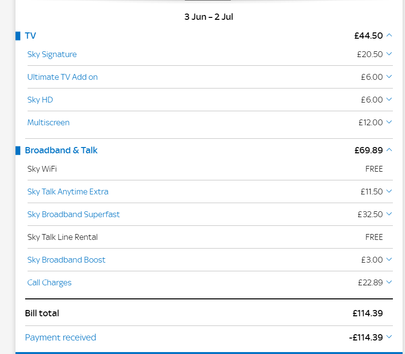The width and height of the screenshot is (405, 354).
Task: Expand Sky Broadband Boost chevron
Action: tap(389, 260)
